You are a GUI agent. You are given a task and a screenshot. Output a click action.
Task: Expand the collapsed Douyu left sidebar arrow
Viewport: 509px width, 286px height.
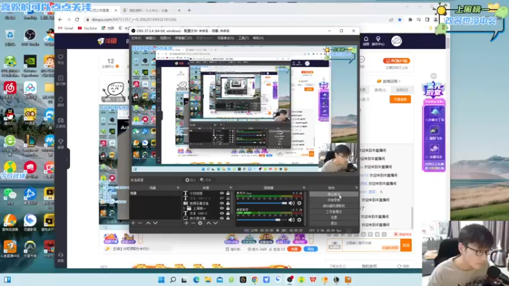(x=67, y=159)
